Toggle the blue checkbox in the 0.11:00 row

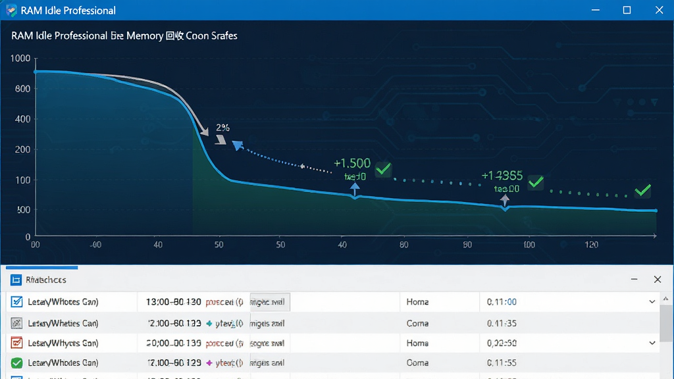[16, 301]
